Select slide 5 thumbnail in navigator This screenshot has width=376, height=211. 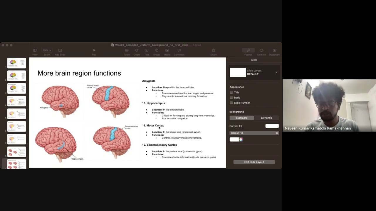tap(16, 114)
